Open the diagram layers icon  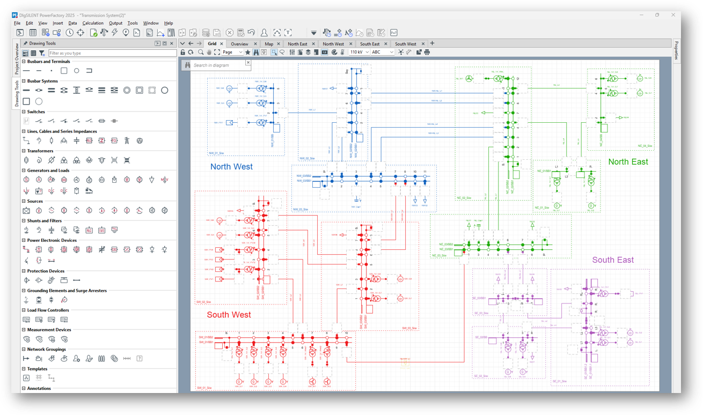[309, 53]
